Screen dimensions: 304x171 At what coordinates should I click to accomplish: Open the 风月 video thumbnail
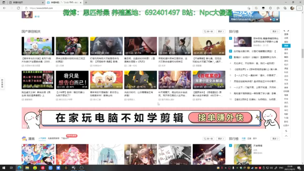click(x=141, y=46)
